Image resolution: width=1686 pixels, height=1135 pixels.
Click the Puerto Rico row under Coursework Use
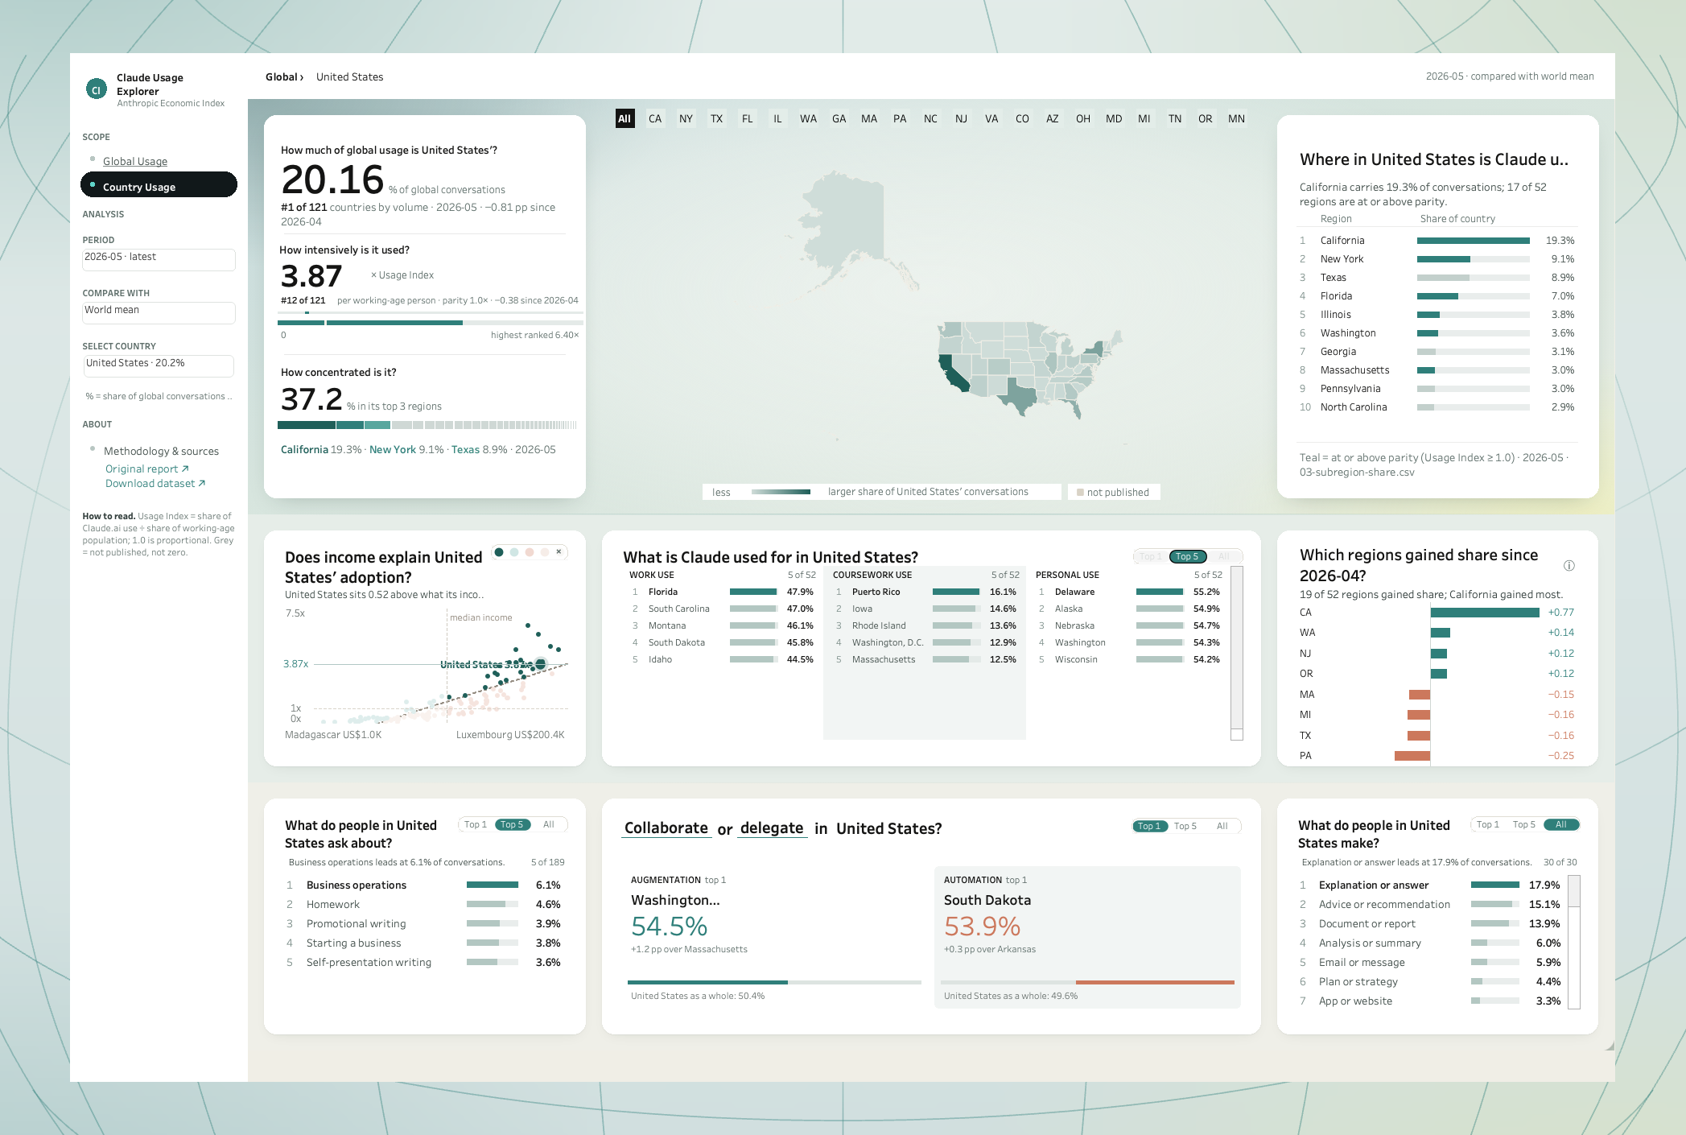[926, 592]
